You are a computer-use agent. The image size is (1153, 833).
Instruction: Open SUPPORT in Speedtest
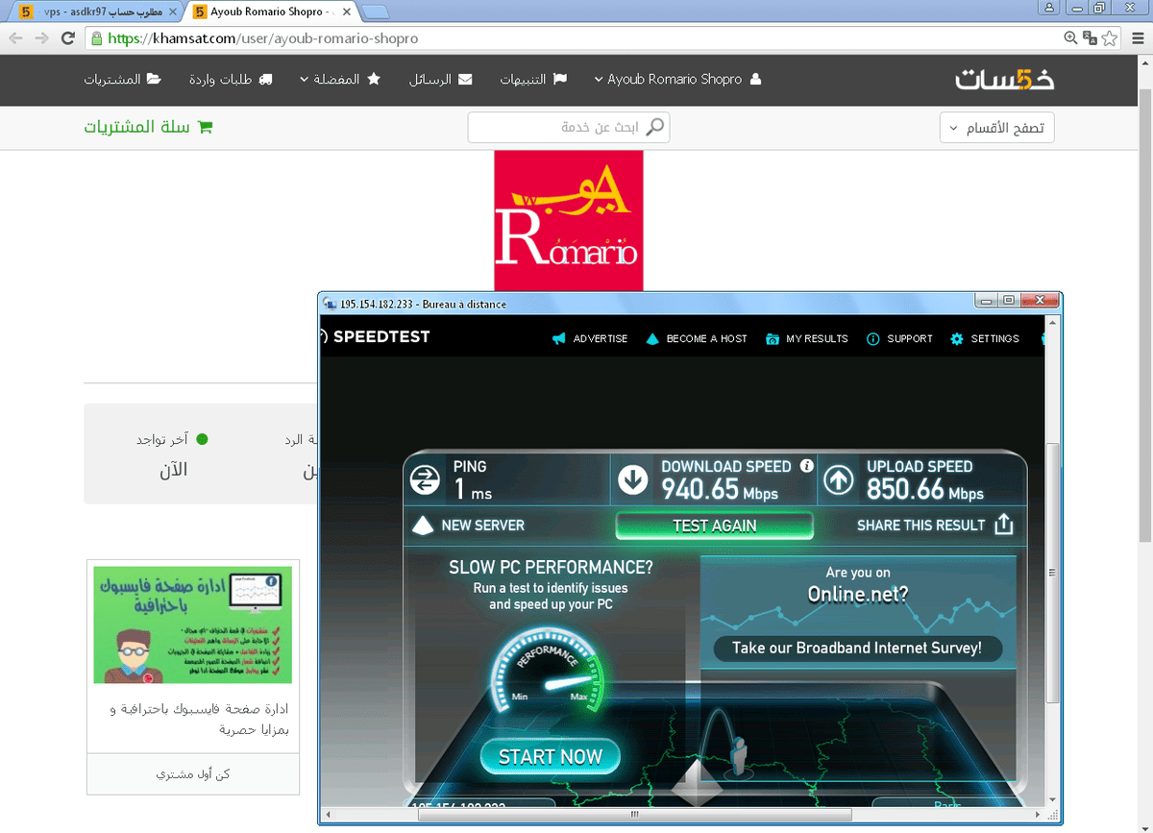899,338
